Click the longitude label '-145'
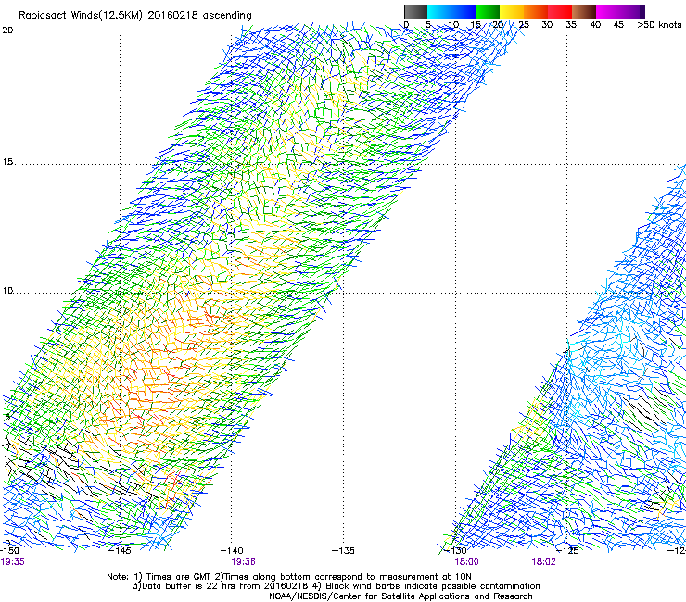 point(120,550)
